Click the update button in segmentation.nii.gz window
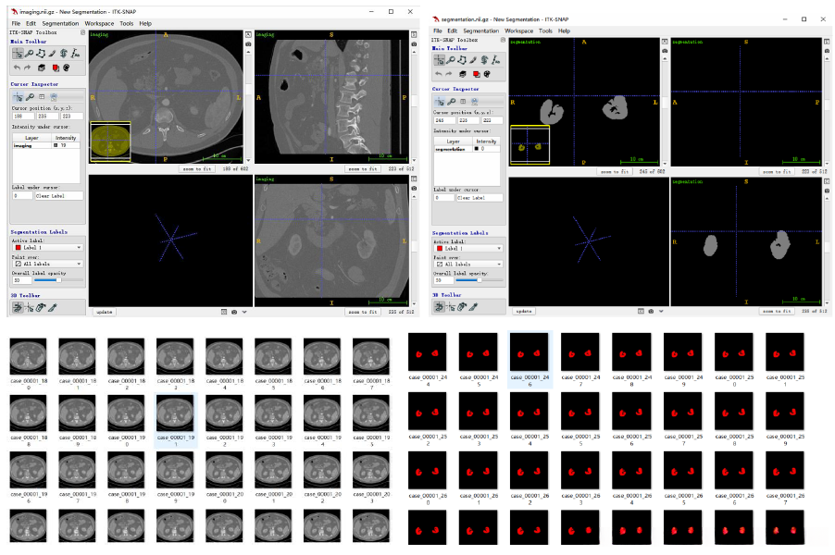The width and height of the screenshot is (835, 555). pos(524,311)
